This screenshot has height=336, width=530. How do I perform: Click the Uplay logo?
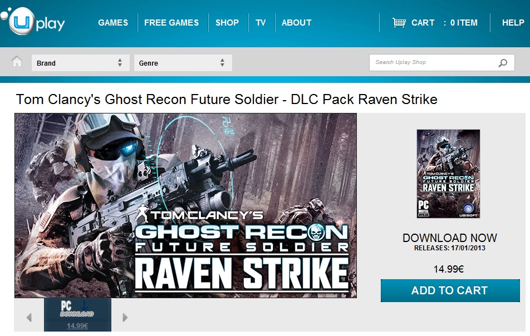[33, 22]
